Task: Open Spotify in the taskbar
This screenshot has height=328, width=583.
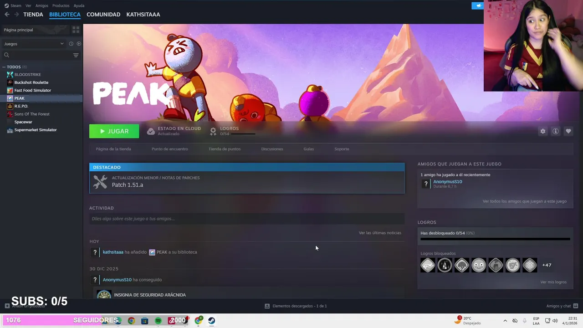Action: coord(158,321)
